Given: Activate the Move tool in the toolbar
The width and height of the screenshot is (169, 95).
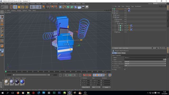Looking at the screenshot, I should [x=15, y=7].
